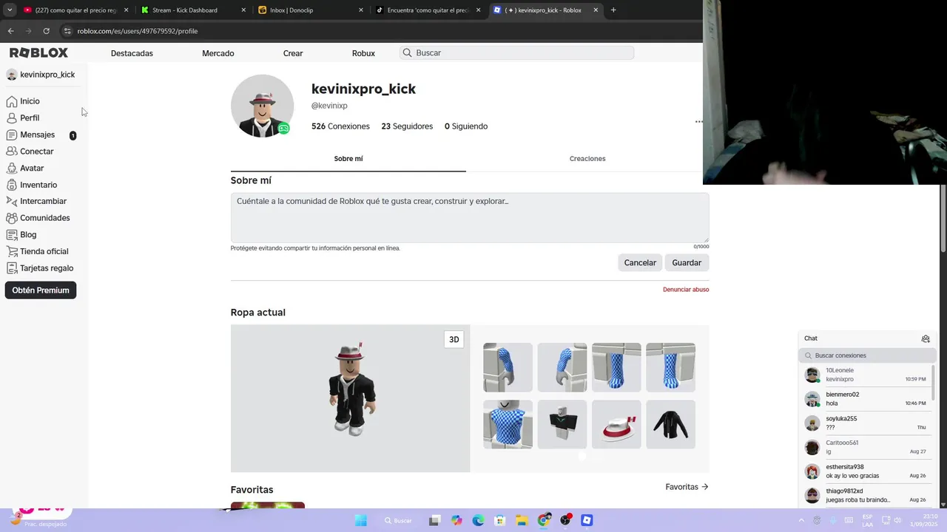Go to Avatar in the sidebar
The width and height of the screenshot is (947, 532).
pos(25,168)
